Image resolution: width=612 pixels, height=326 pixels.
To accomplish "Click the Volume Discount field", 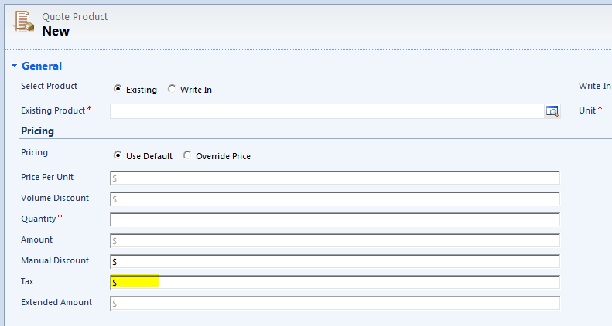I will click(x=334, y=199).
